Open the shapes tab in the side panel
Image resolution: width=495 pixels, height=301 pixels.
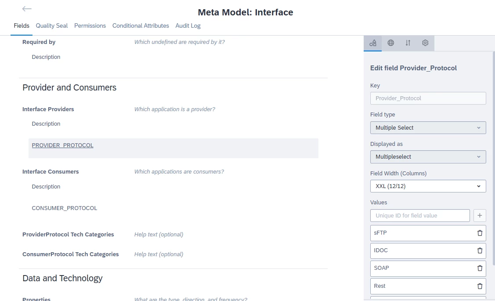point(373,43)
